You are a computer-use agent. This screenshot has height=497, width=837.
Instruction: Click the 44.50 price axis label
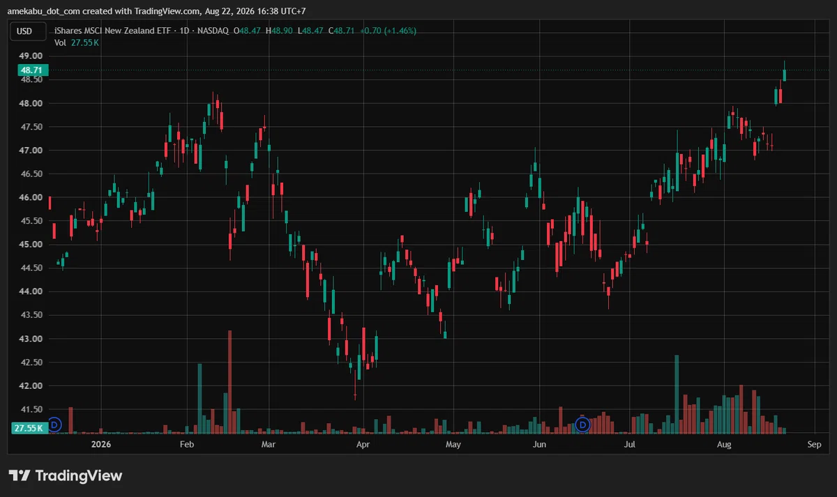(x=31, y=268)
